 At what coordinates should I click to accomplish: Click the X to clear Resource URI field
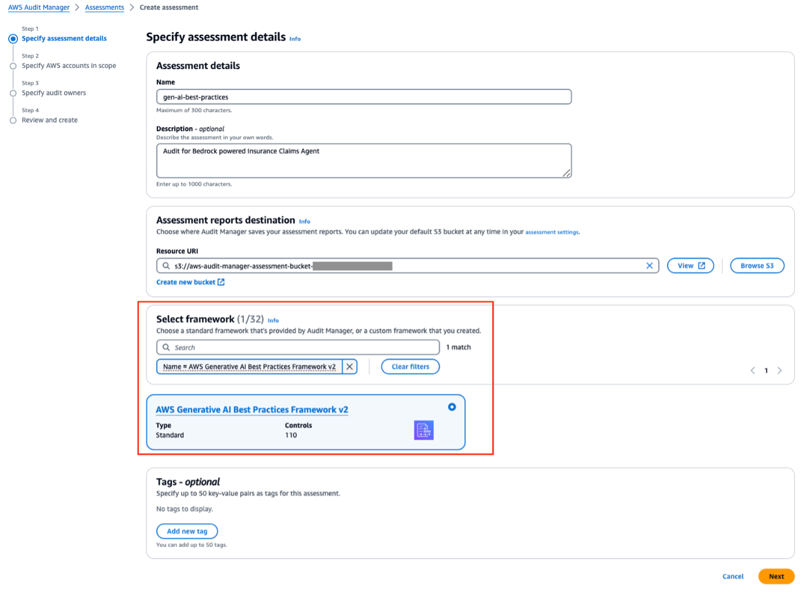[x=649, y=265]
